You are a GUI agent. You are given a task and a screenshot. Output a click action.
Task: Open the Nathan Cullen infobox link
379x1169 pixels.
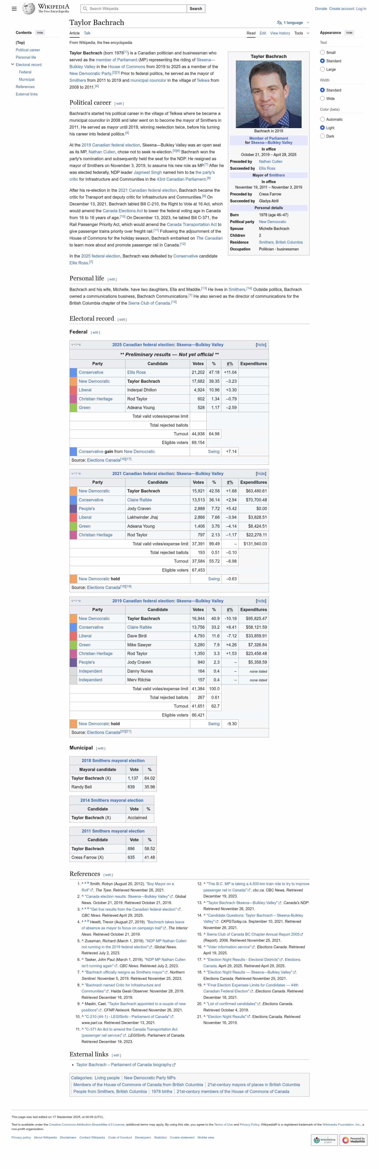coord(271,162)
